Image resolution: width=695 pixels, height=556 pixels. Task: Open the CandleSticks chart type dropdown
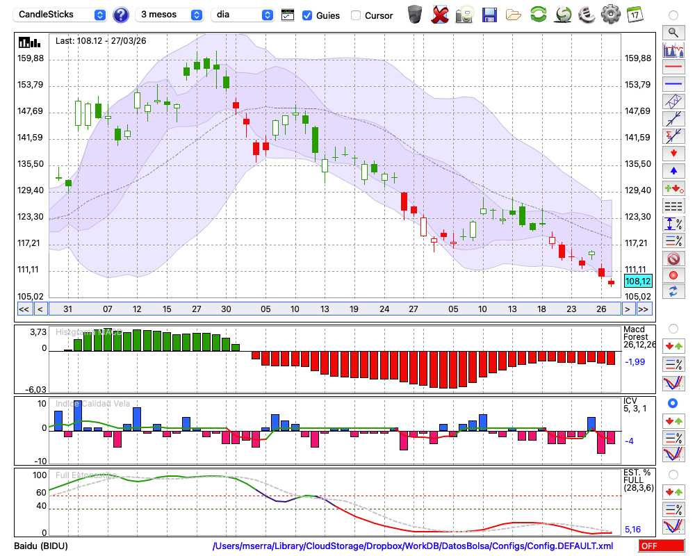click(x=61, y=15)
